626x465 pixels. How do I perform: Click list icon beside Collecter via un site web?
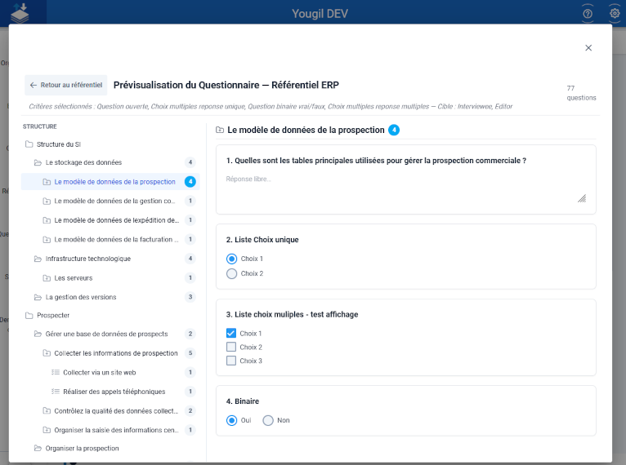point(56,373)
